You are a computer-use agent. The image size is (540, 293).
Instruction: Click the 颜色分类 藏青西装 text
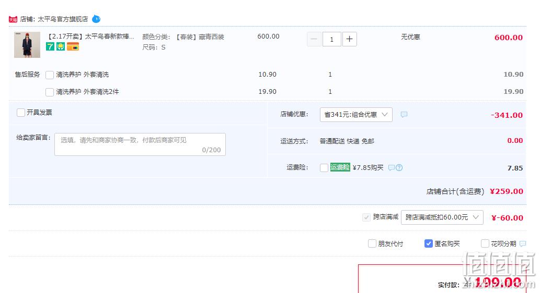coord(183,36)
